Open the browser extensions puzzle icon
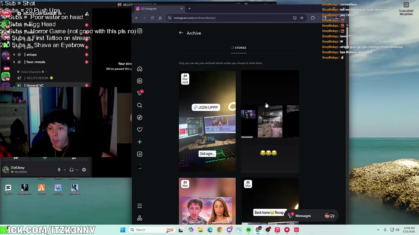419x235 pixels. pos(313,18)
